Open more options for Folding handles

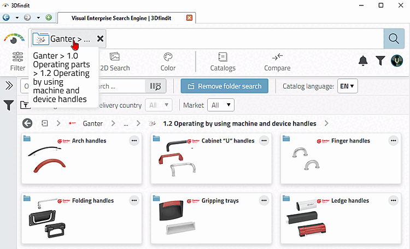coord(134,200)
